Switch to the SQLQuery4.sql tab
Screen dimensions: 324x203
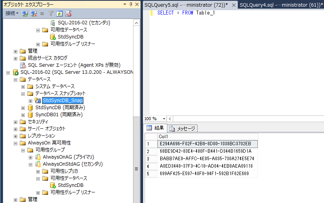pos(281,5)
